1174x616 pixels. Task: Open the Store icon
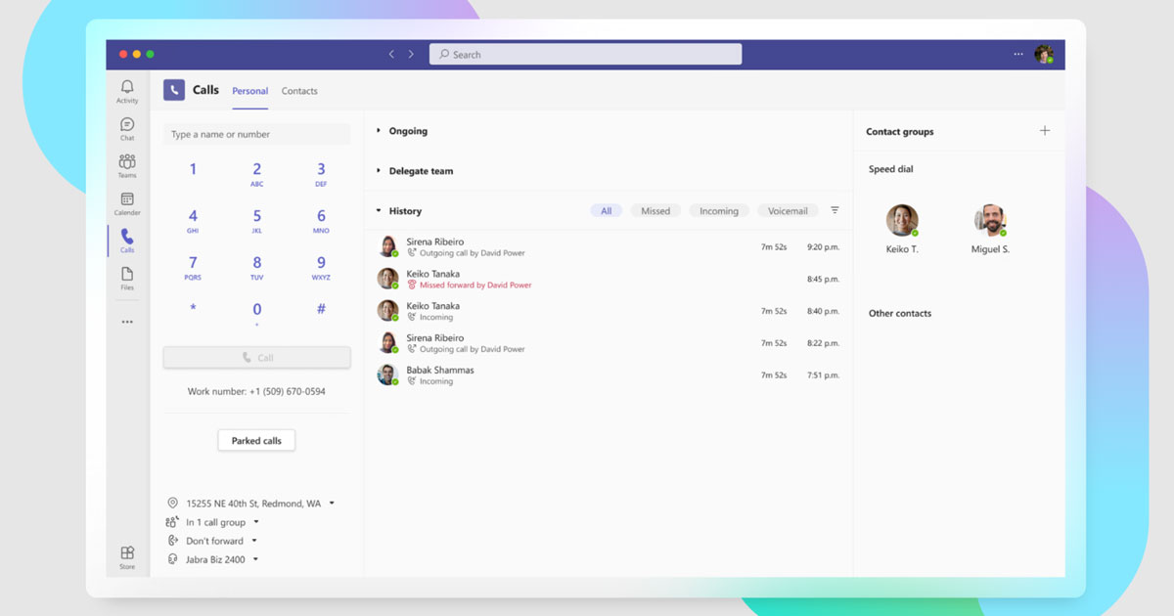(x=127, y=557)
